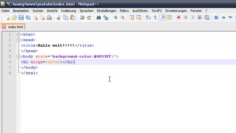Click the user-defined language dialog icon
This screenshot has width=236, height=133.
click(169, 18)
